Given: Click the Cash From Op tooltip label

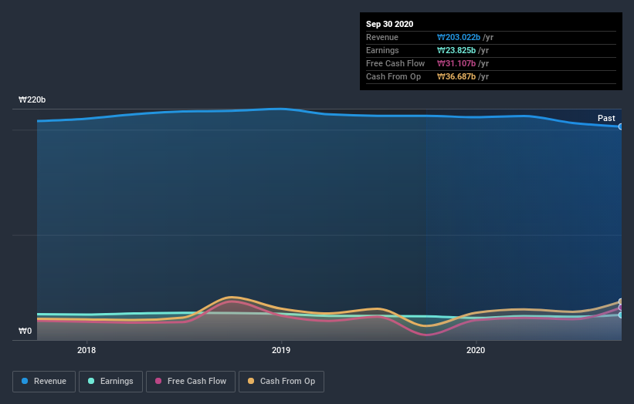Looking at the screenshot, I should click(393, 76).
